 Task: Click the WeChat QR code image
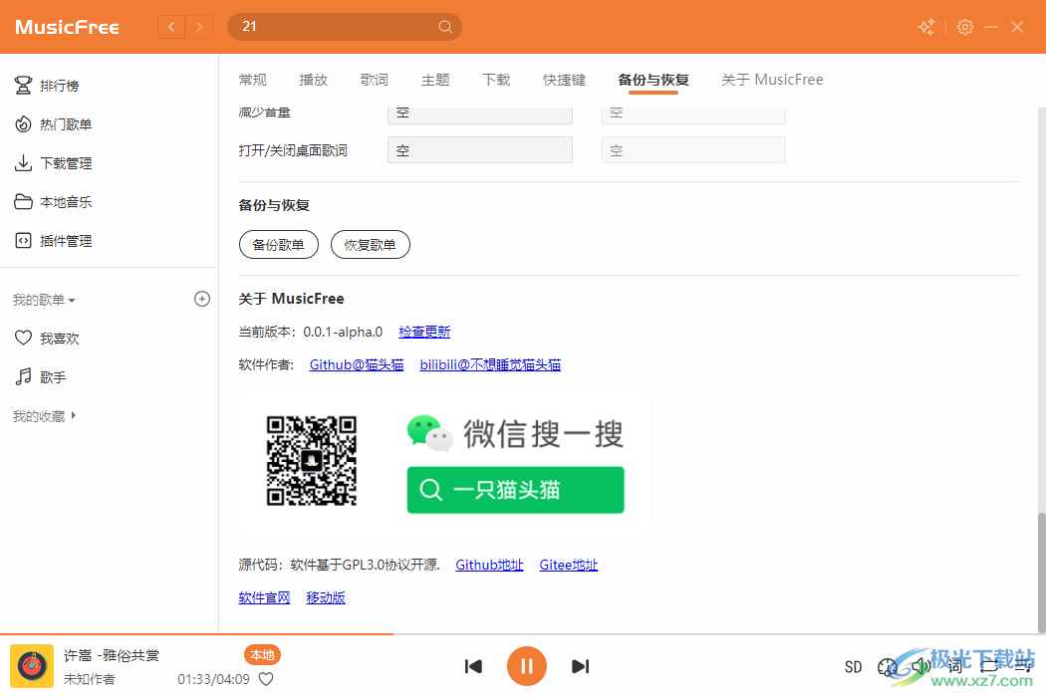(x=312, y=461)
